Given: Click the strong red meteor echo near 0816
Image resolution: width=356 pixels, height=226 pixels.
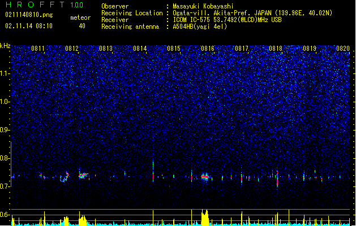Looking at the screenshot, I should pos(205,176).
